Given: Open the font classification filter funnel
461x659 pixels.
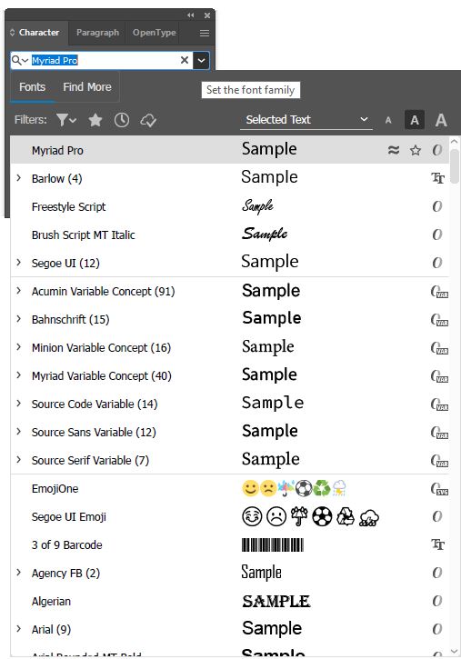Looking at the screenshot, I should pyautogui.click(x=66, y=120).
